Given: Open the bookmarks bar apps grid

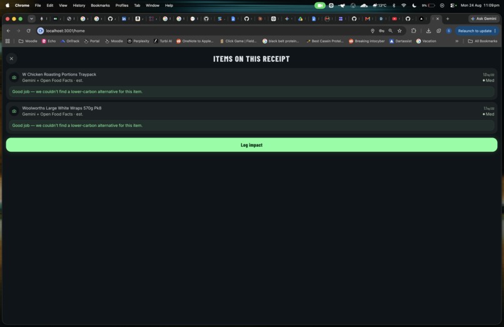Looking at the screenshot, I should pyautogui.click(x=8, y=41).
